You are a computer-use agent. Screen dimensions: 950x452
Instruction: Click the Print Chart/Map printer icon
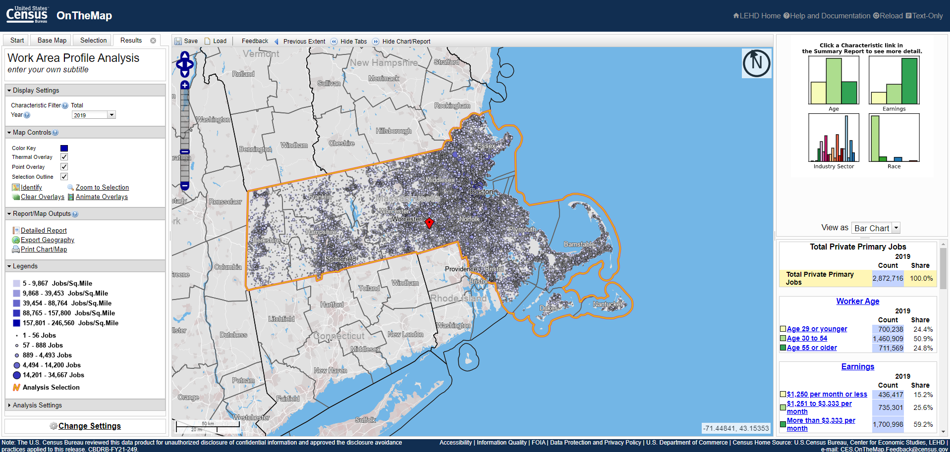(16, 250)
